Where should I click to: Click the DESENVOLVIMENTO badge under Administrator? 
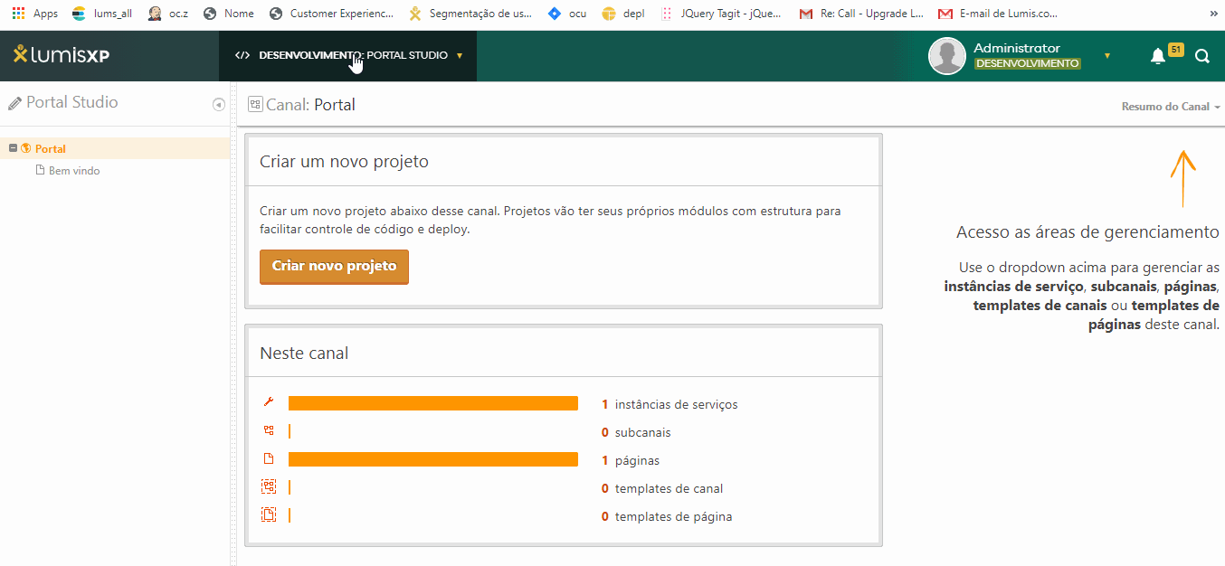coord(1027,63)
